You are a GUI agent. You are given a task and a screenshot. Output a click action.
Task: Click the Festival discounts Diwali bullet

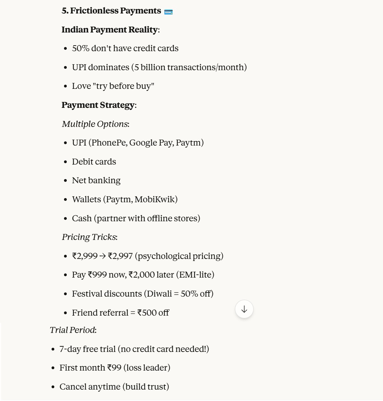coord(143,294)
